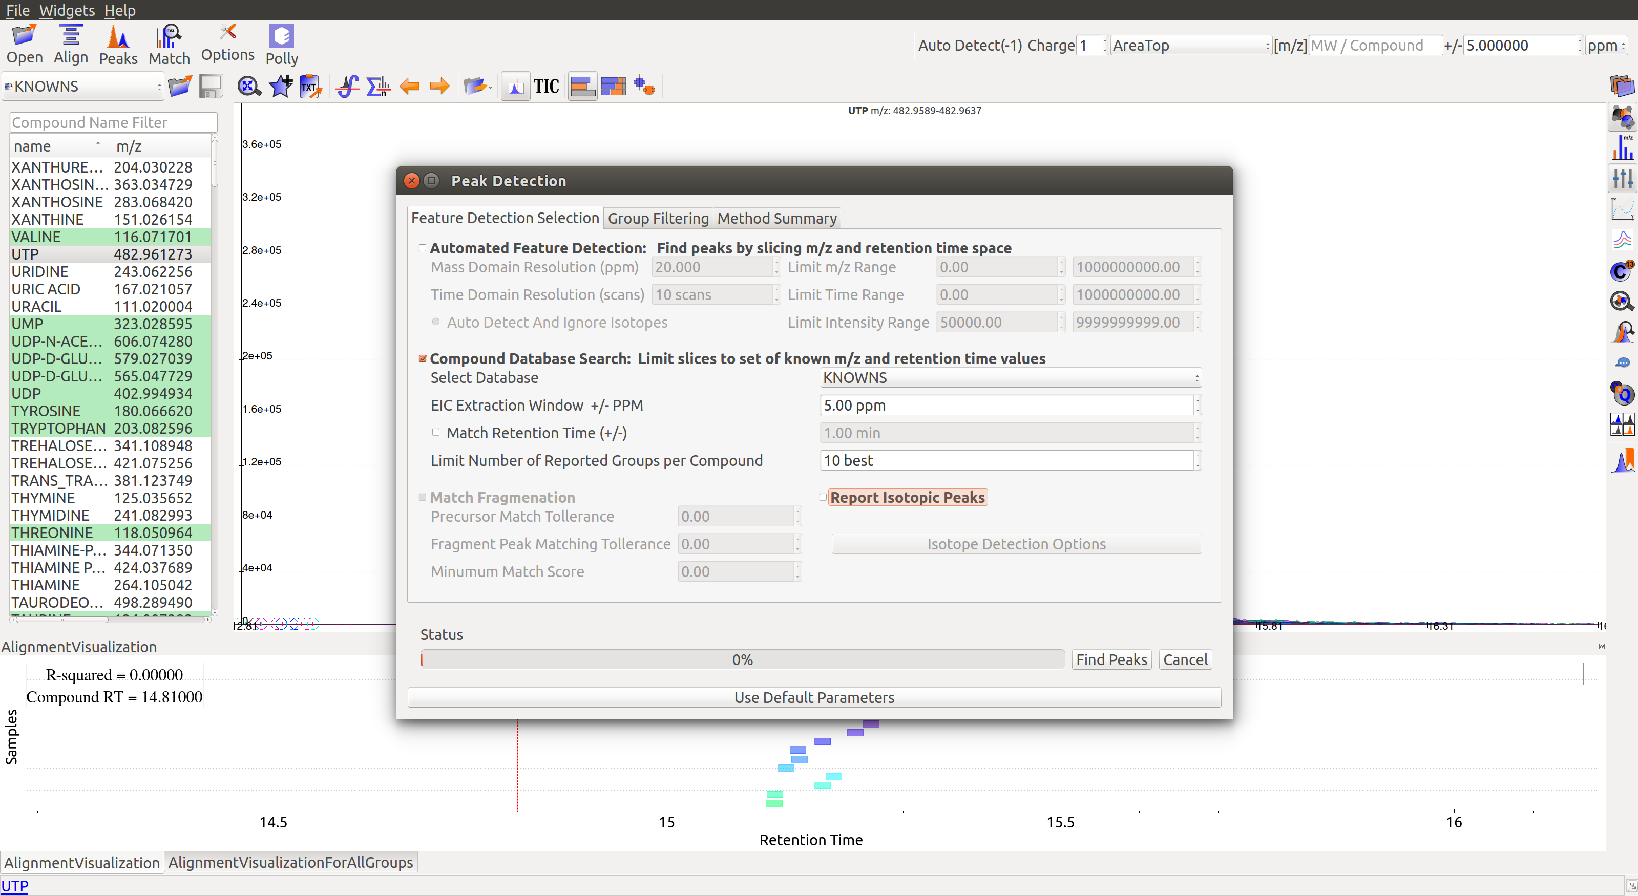The width and height of the screenshot is (1638, 896).
Task: Click the Auto Detect(-1) button
Action: [x=970, y=45]
